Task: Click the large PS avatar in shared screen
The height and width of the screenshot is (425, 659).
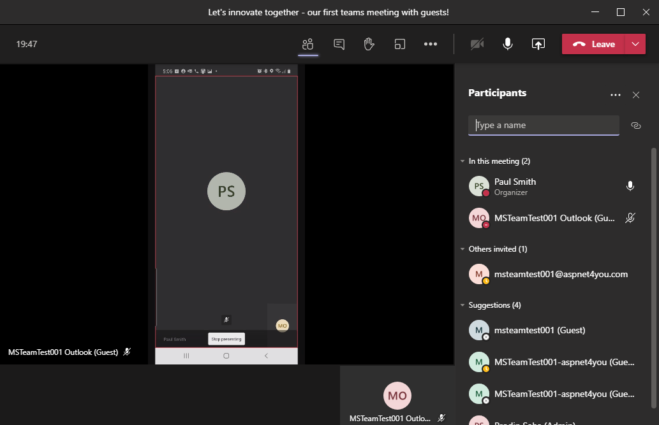Action: tap(226, 191)
